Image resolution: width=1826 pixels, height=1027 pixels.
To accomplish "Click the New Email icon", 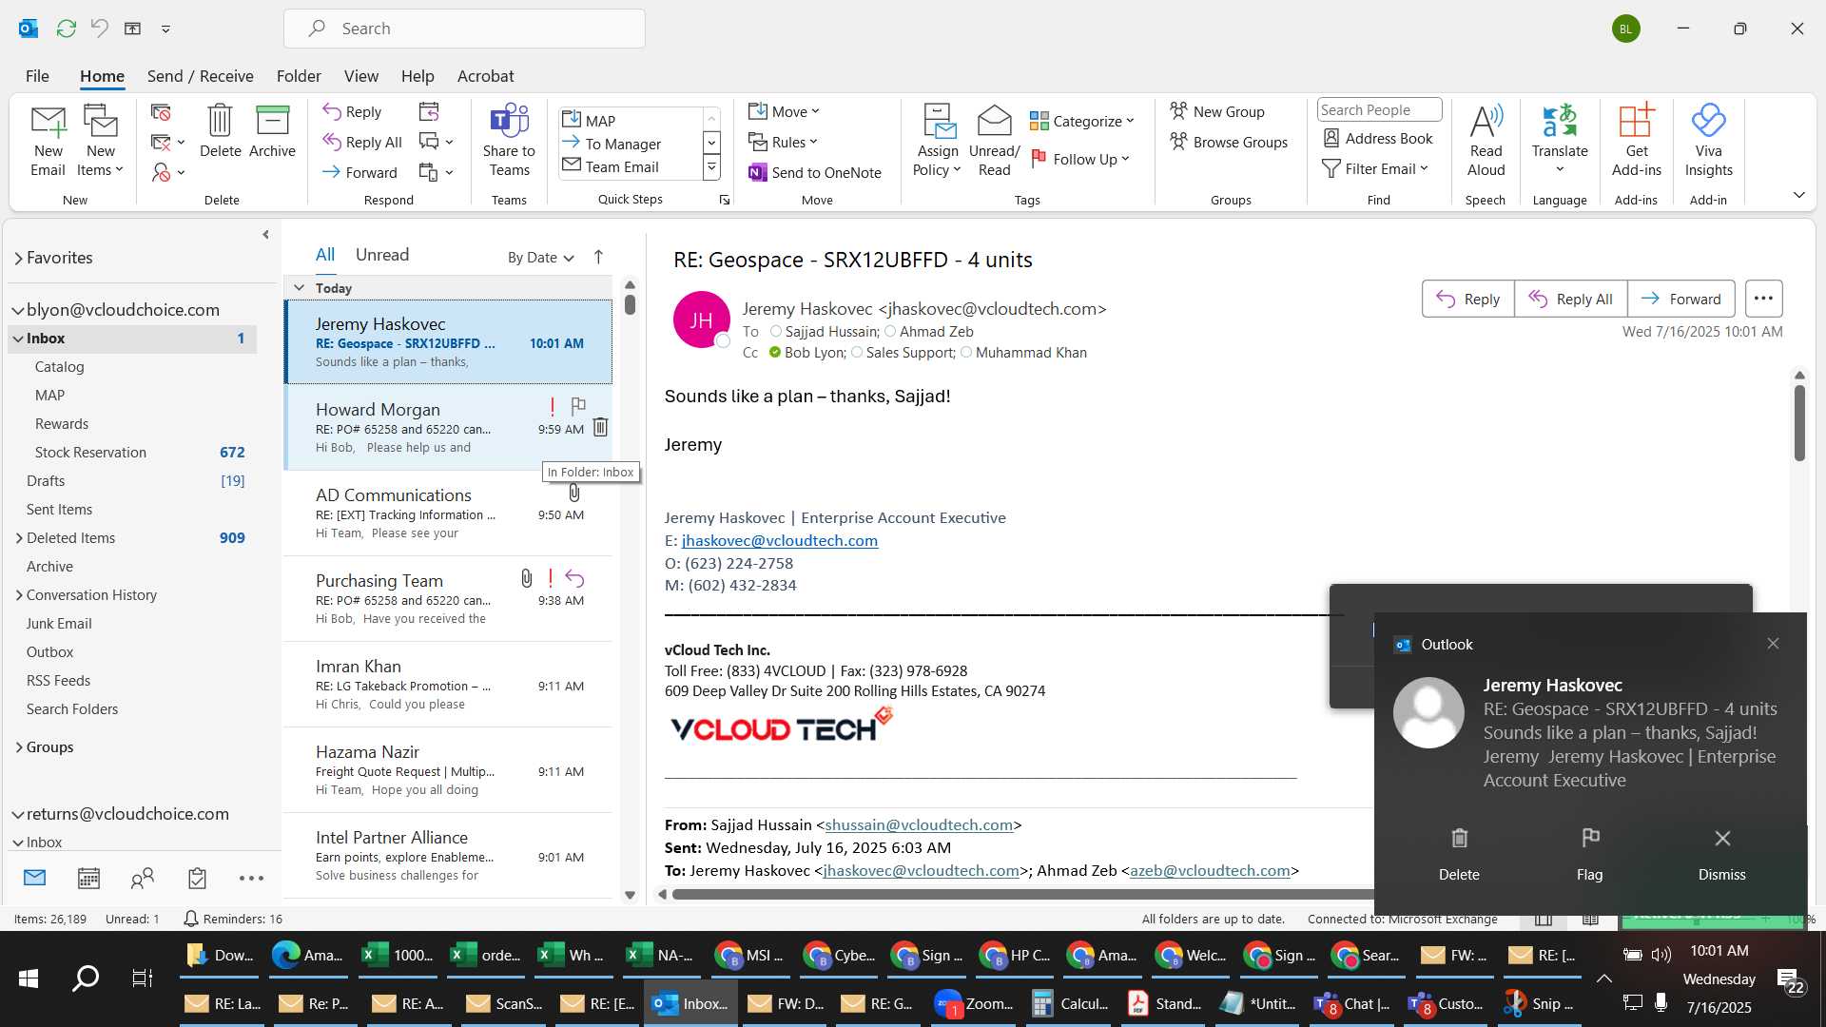I will pos(48,141).
